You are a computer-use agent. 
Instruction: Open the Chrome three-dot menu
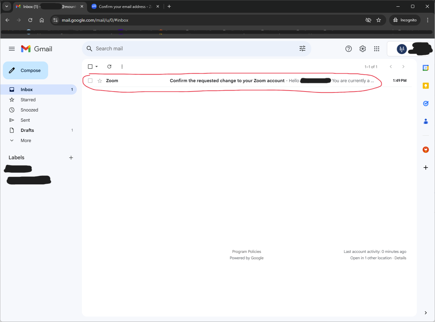coord(428,20)
